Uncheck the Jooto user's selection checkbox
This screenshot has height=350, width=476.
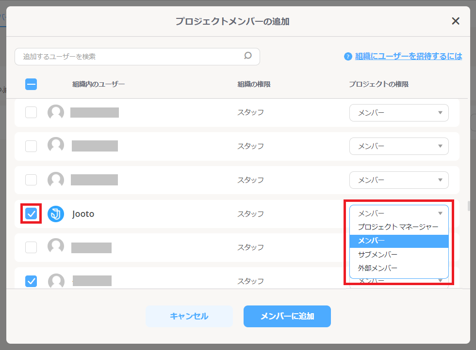pyautogui.click(x=31, y=213)
